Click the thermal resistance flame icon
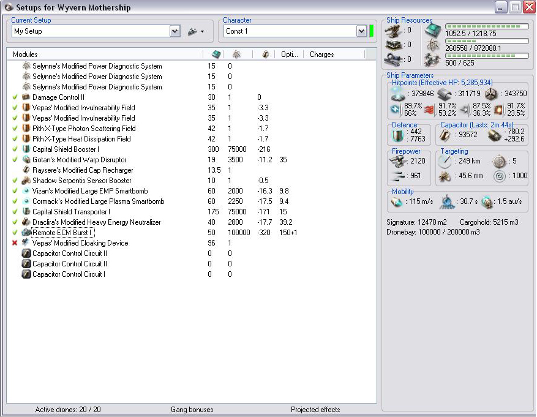 429,110
